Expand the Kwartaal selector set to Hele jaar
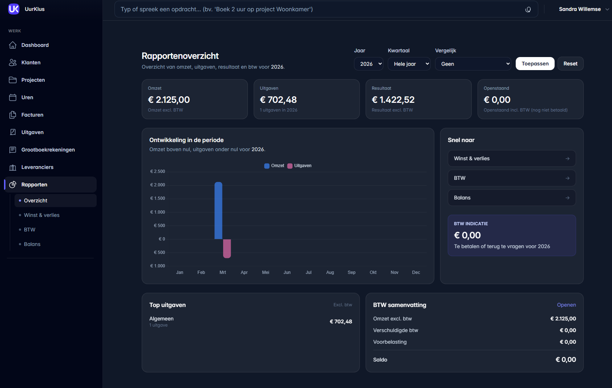612x388 pixels. pyautogui.click(x=409, y=64)
